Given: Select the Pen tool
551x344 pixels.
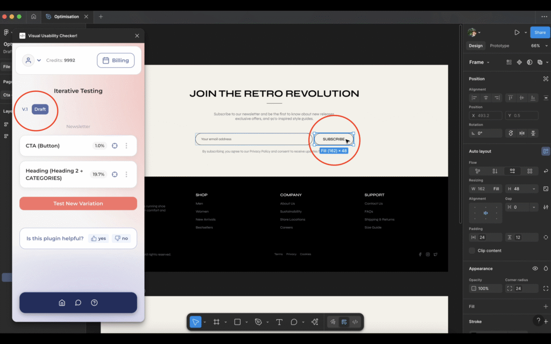Looking at the screenshot, I should point(258,322).
